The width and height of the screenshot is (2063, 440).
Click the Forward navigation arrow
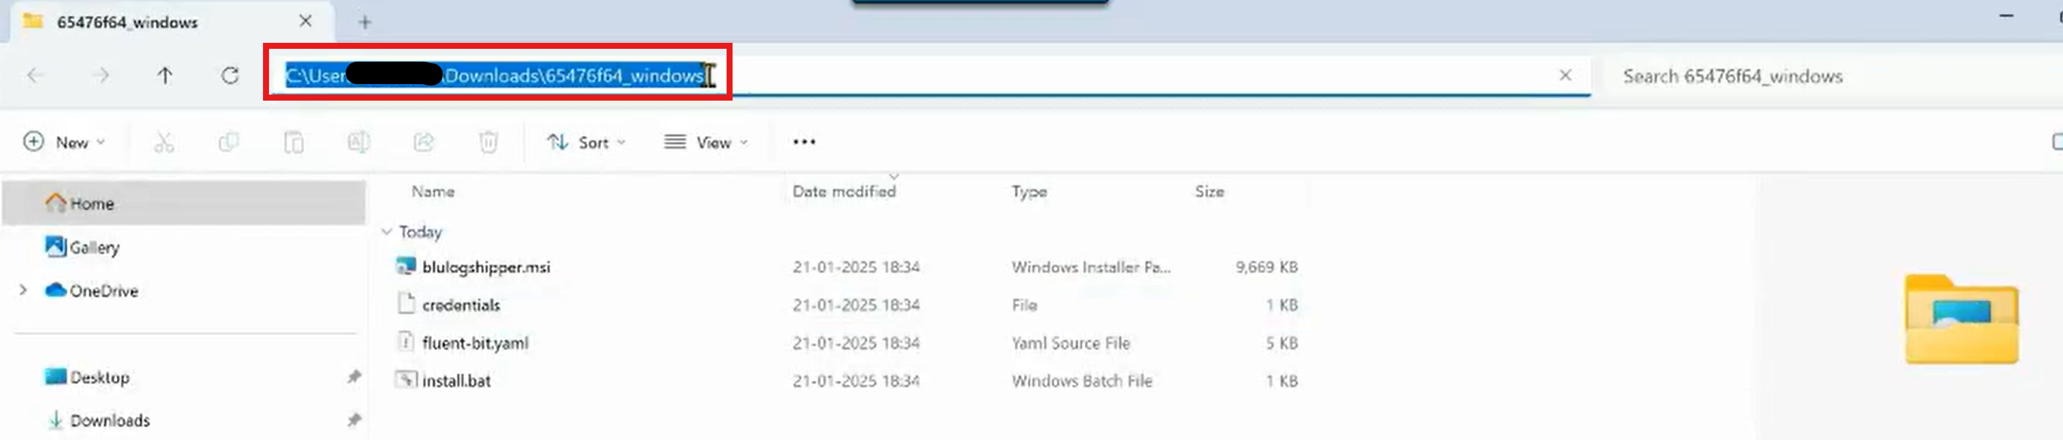point(101,76)
